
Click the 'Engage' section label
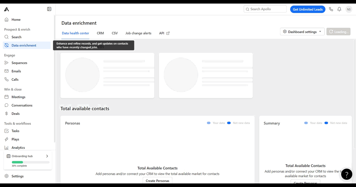pyautogui.click(x=9, y=55)
